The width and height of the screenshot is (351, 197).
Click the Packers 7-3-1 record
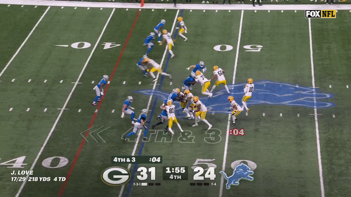(137, 184)
